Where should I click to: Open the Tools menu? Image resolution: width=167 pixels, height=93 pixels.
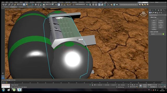pyautogui.click(x=11, y=2)
